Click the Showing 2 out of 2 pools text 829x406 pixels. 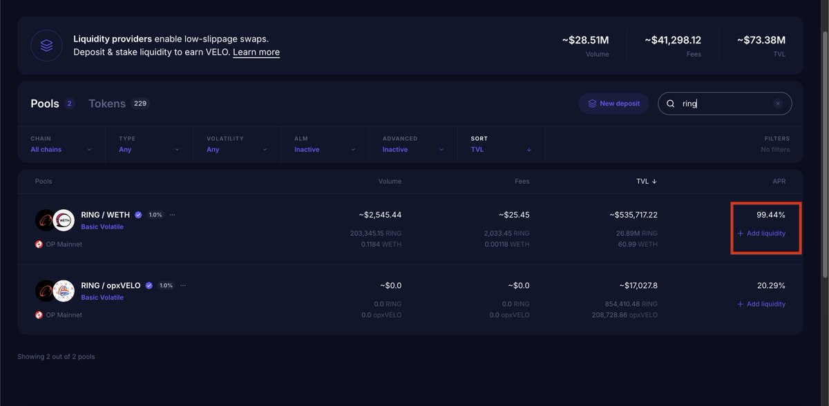(x=56, y=357)
